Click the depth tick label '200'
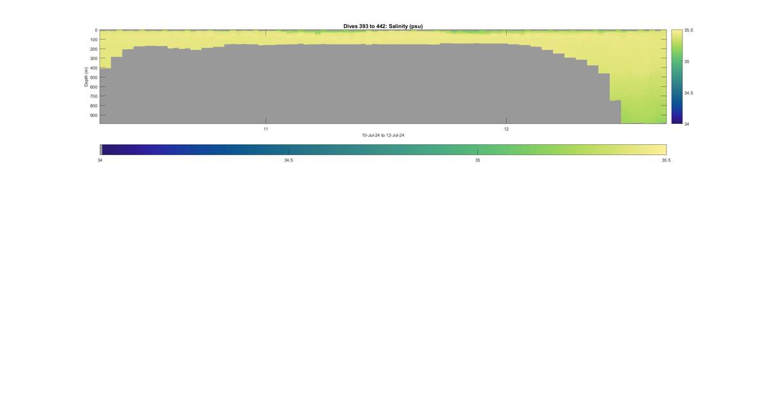Image resolution: width=766 pixels, height=397 pixels. pyautogui.click(x=93, y=49)
